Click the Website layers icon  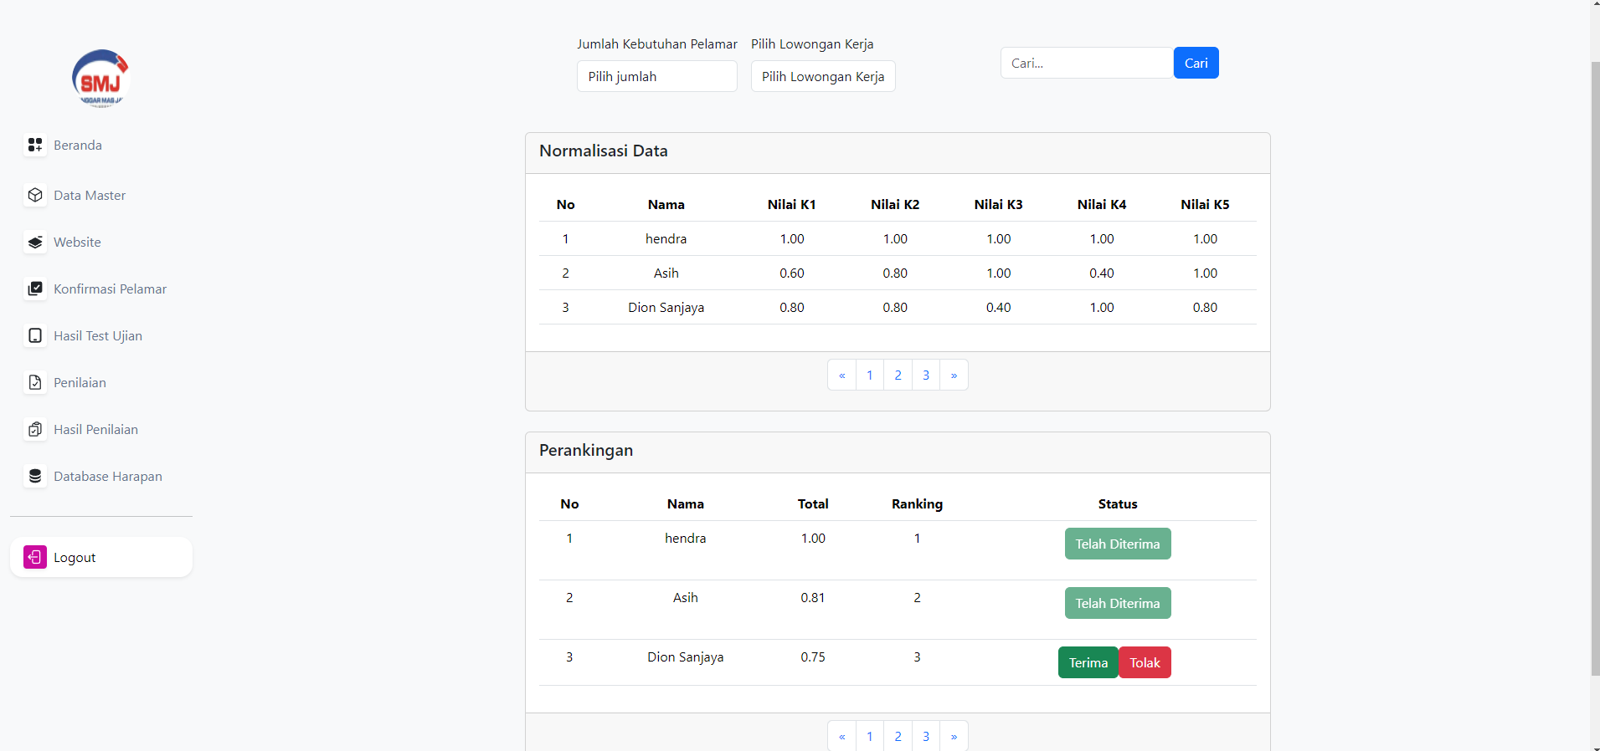(x=35, y=243)
